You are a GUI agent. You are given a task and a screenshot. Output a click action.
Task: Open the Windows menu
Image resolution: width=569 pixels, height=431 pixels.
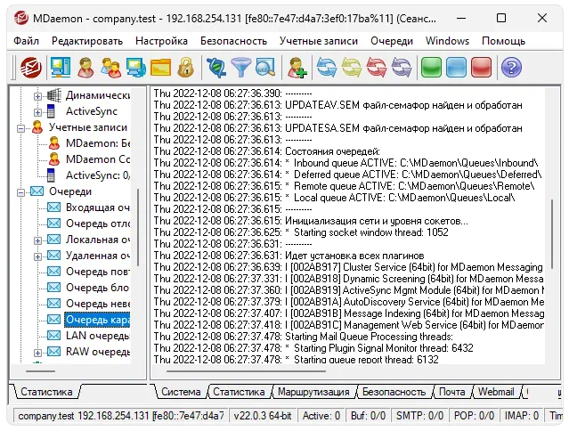point(447,41)
